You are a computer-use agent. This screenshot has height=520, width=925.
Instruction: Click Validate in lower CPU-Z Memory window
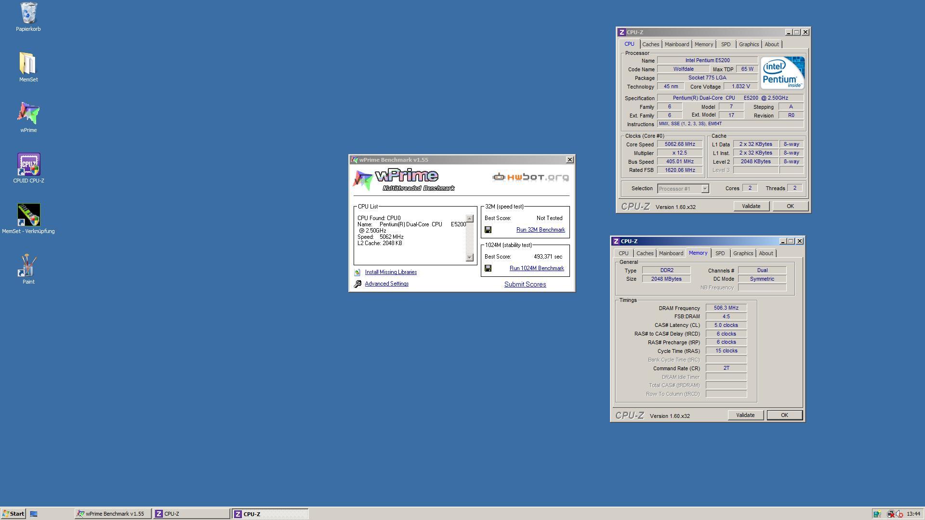coord(745,415)
